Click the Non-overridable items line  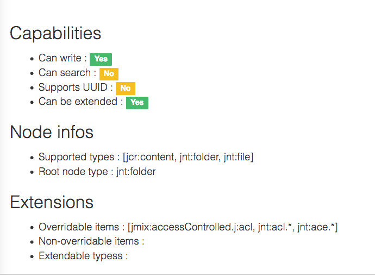tap(91, 241)
